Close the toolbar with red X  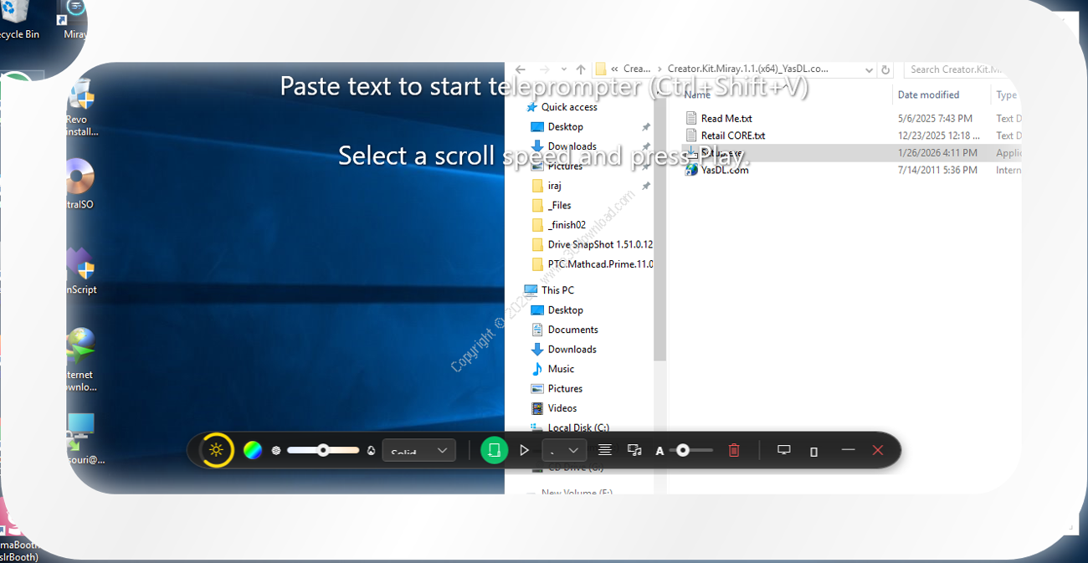point(878,450)
